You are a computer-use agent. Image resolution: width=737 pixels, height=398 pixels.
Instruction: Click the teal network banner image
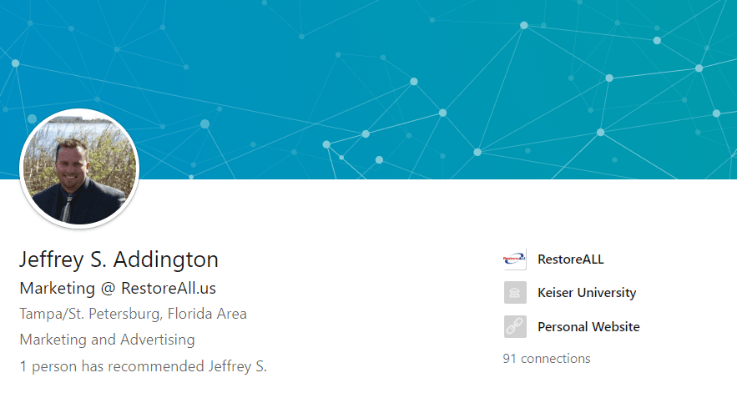369,89
